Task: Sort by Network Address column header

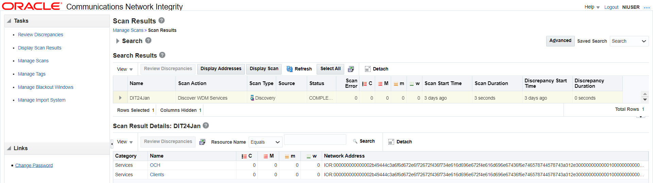Action: click(485, 156)
